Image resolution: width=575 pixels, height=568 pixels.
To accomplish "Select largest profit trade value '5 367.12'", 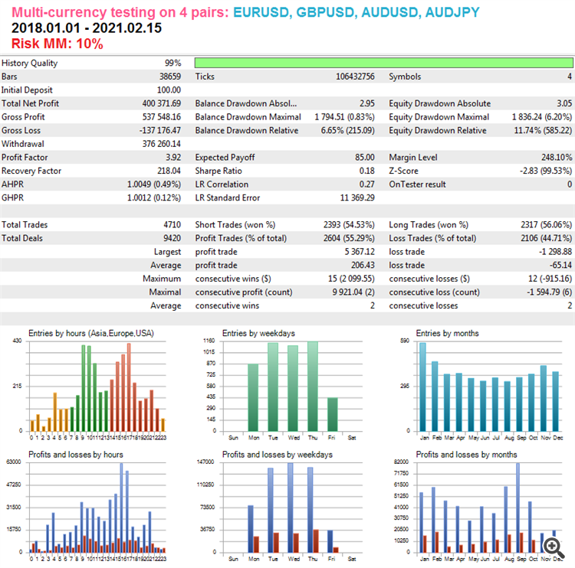I will [x=360, y=252].
